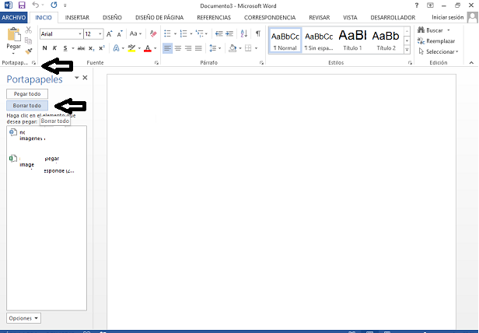Select the Título 2 style
Screen dimensions: 479x333
pyautogui.click(x=386, y=40)
